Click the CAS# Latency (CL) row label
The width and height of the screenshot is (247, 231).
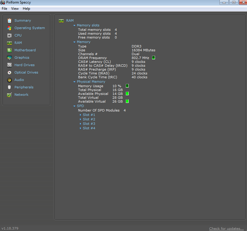pos(94,62)
